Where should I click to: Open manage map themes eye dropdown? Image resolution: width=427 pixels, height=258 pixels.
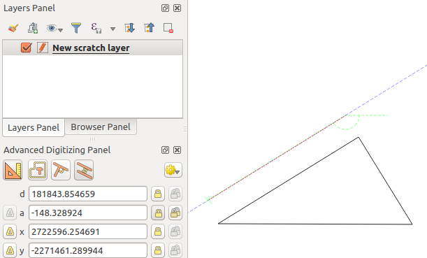(55, 28)
